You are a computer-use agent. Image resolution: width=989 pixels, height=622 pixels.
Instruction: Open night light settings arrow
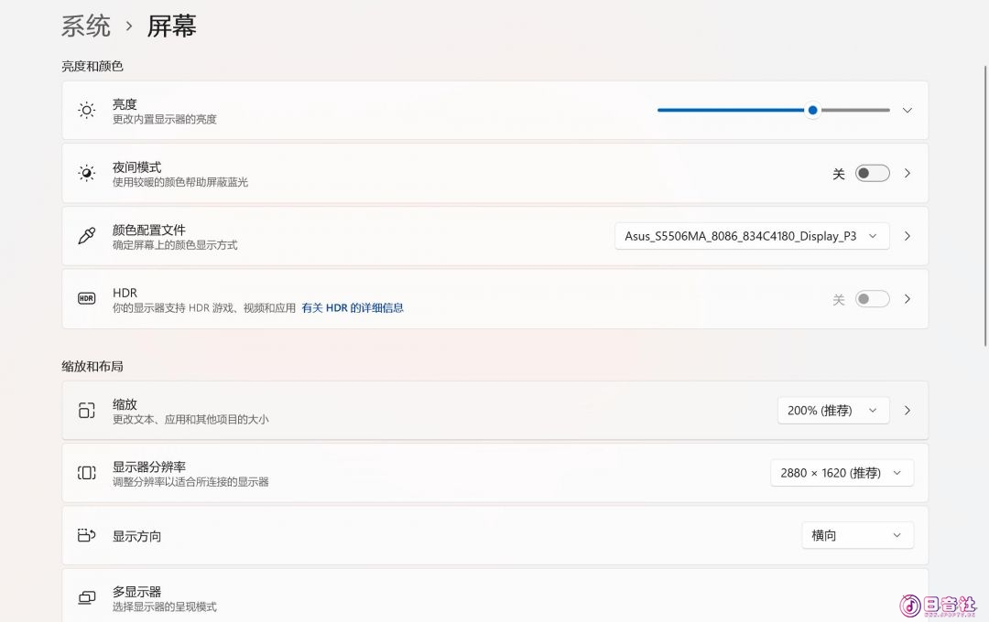907,174
